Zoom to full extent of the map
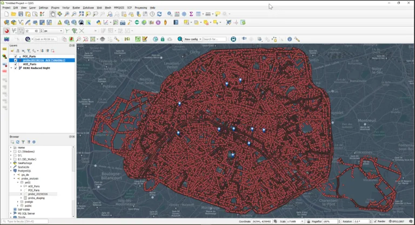Viewport: 415px width, 225px height. [x=81, y=14]
